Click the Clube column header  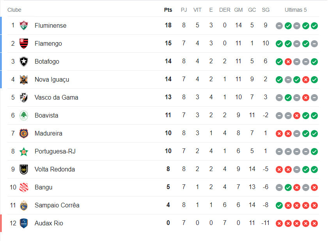pyautogui.click(x=14, y=10)
